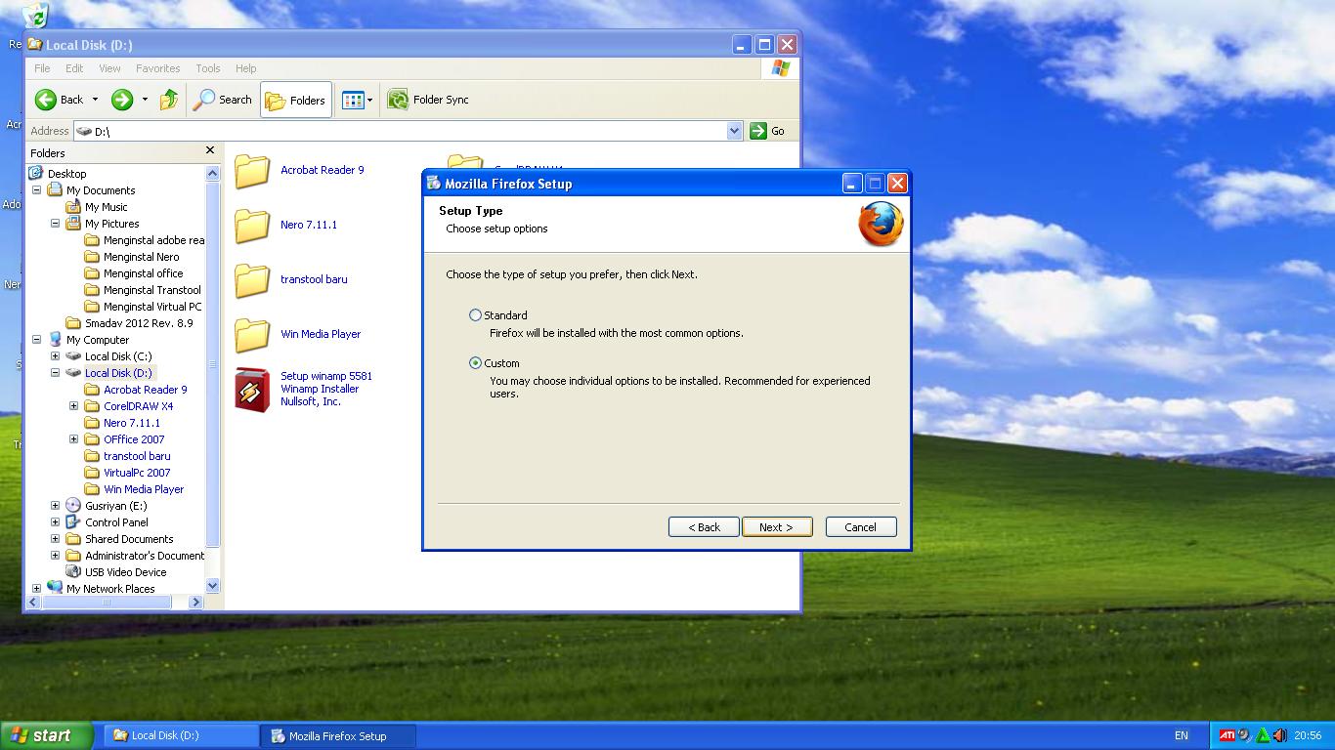Viewport: 1335px width, 750px height.
Task: Open the address bar dropdown arrow
Action: pyautogui.click(x=735, y=131)
